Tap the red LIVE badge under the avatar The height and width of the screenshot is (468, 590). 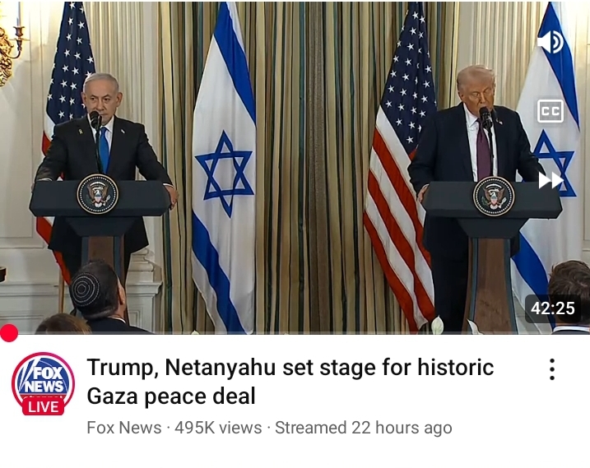click(44, 407)
